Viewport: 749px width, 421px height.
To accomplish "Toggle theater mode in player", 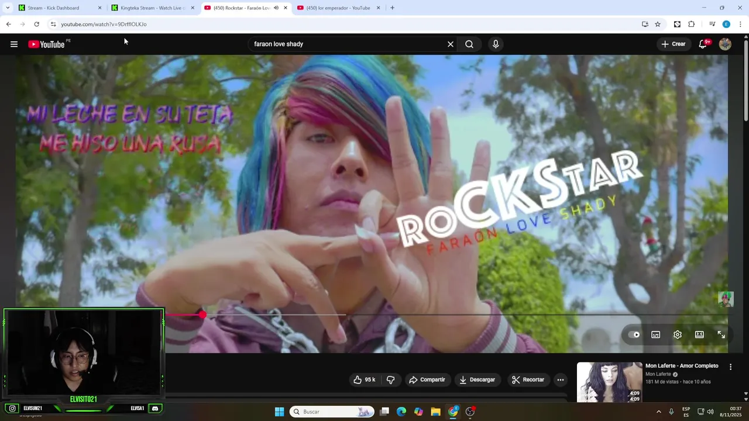I will pyautogui.click(x=699, y=334).
